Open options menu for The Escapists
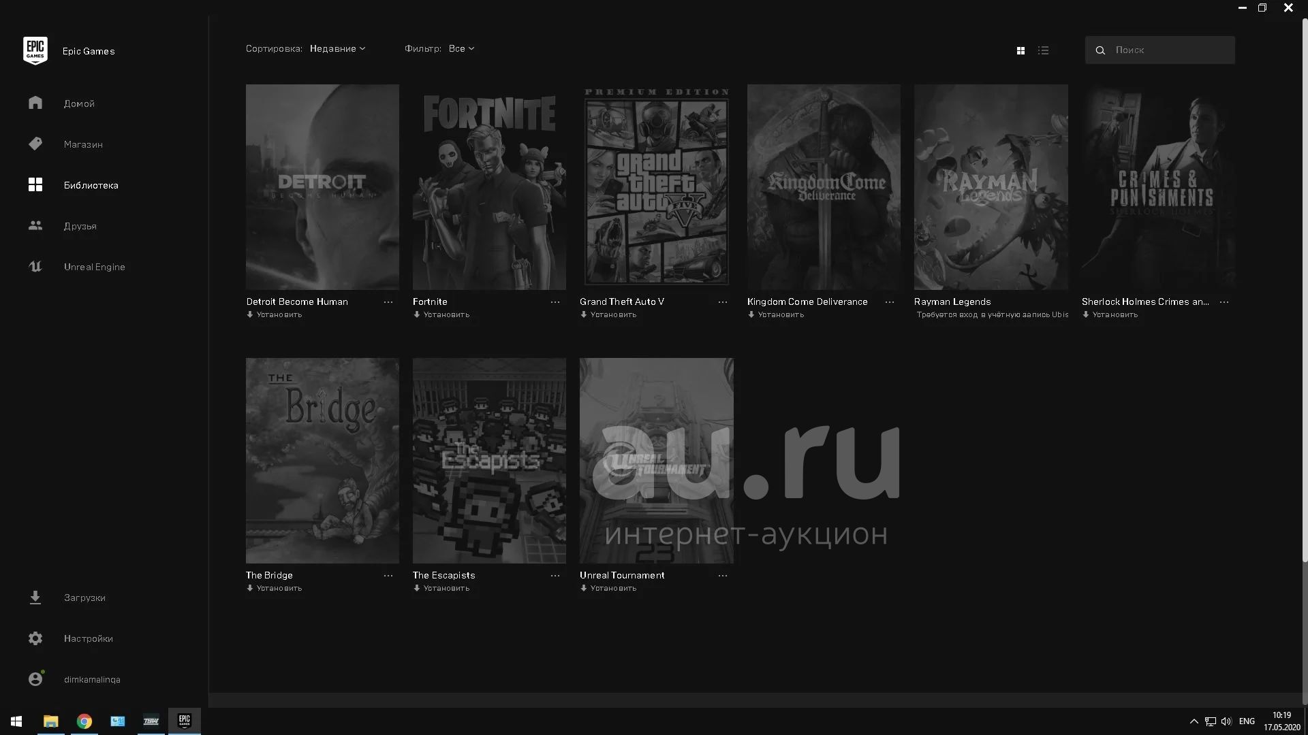 (x=555, y=576)
